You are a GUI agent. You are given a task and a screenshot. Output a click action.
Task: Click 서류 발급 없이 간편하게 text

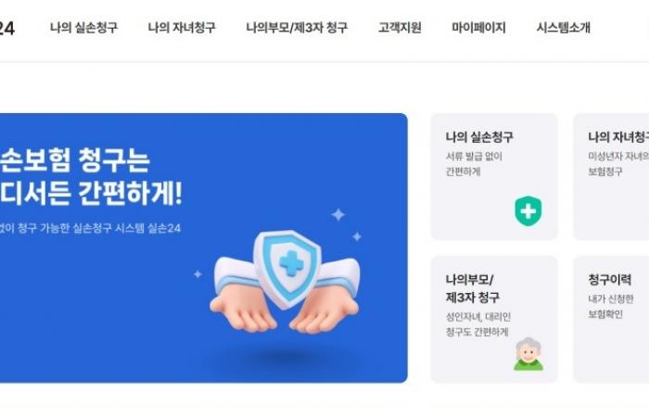click(474, 164)
